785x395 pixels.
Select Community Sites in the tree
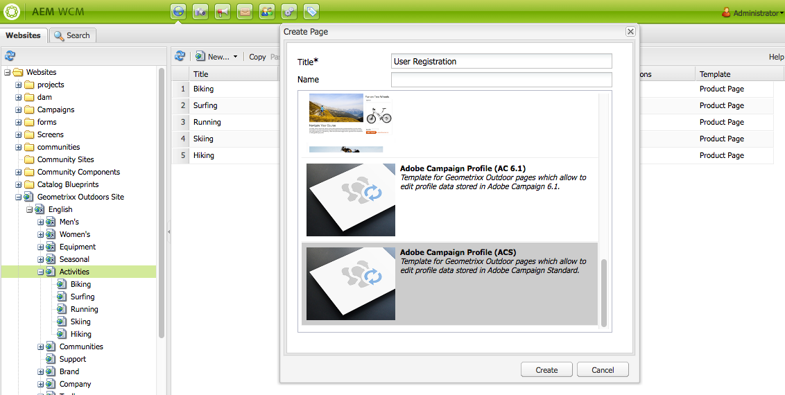[66, 159]
